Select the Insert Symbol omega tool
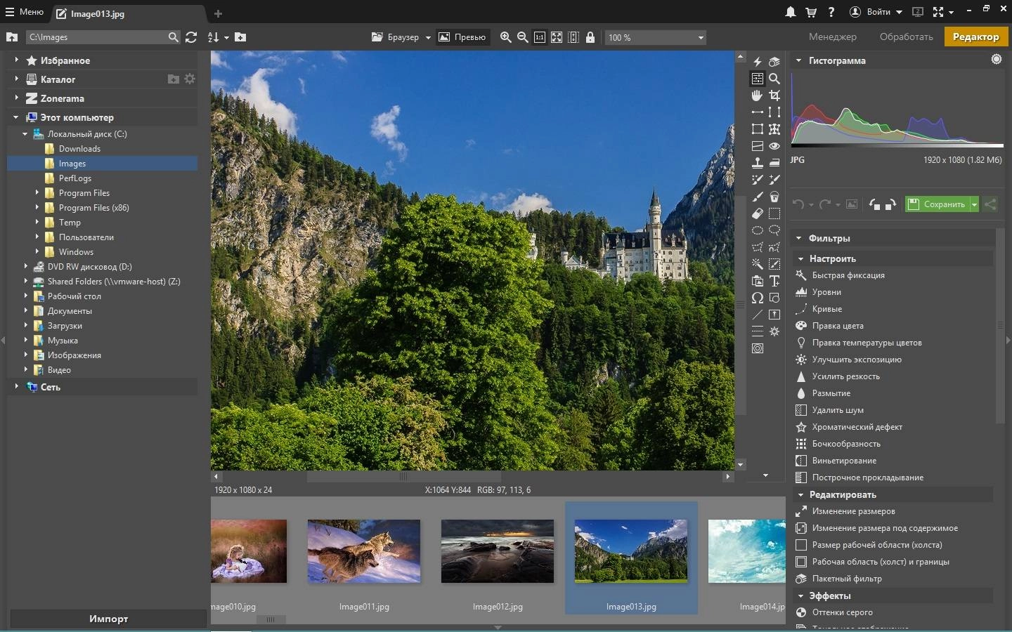 758,298
